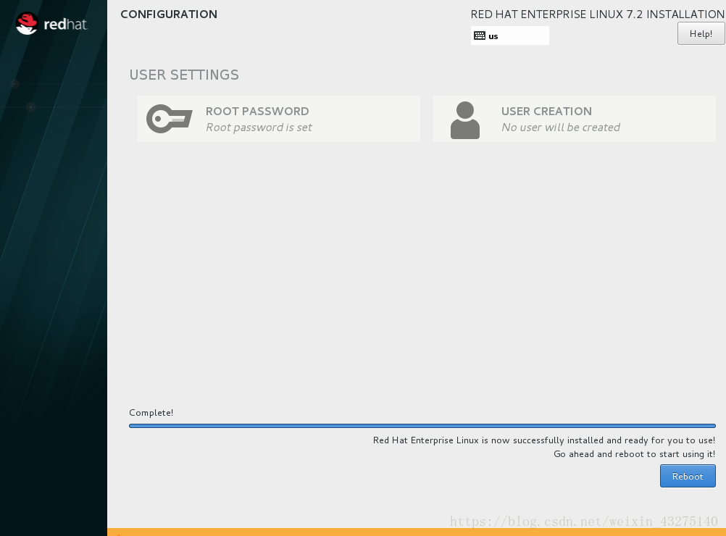
Task: Click the key icon for root password
Action: click(170, 119)
